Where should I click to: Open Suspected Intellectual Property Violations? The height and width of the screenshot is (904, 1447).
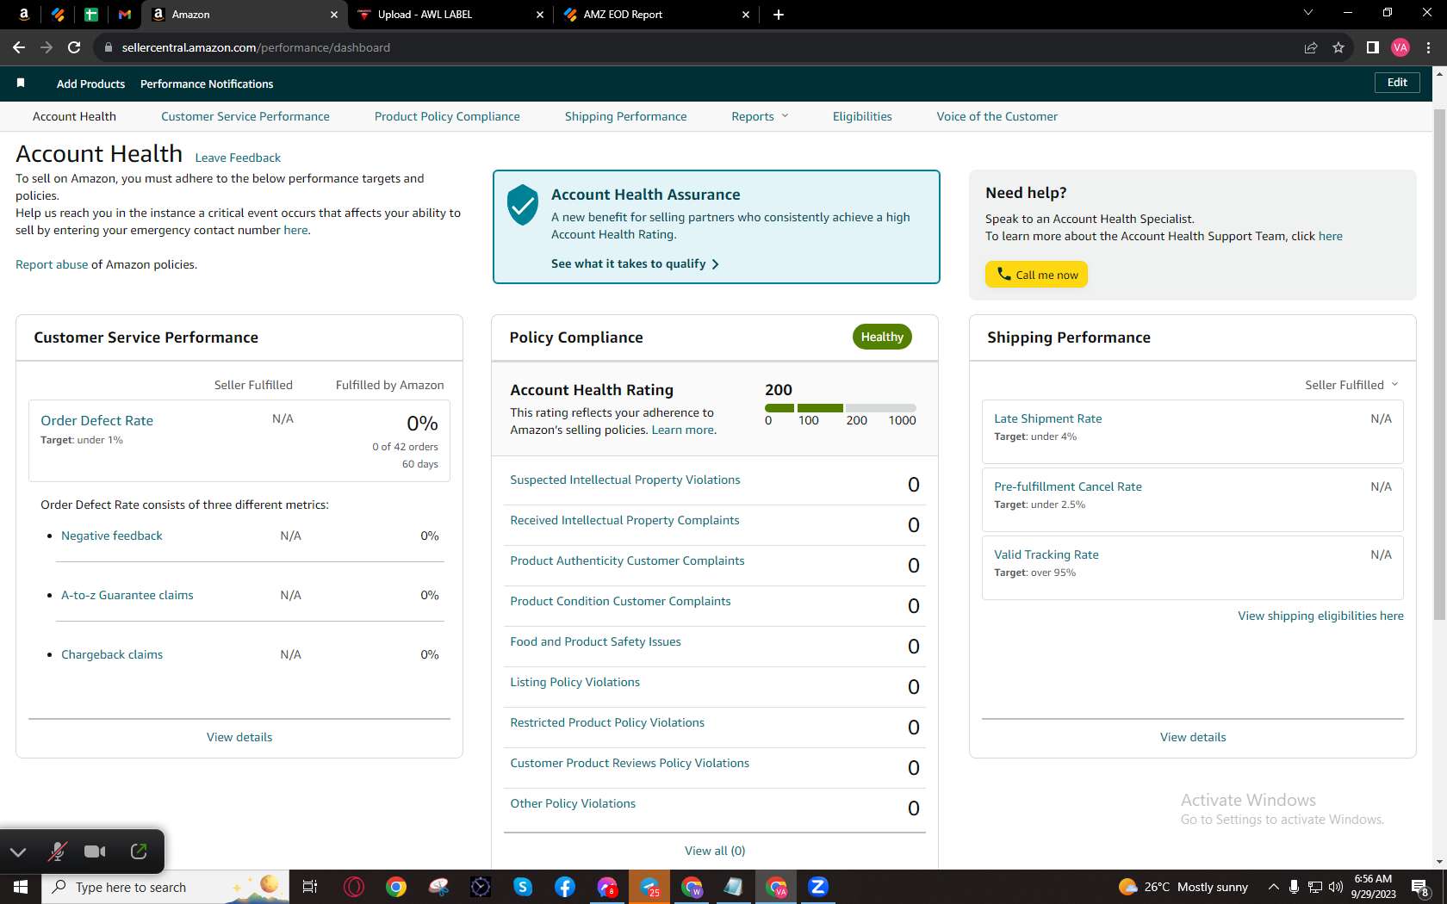pyautogui.click(x=625, y=480)
